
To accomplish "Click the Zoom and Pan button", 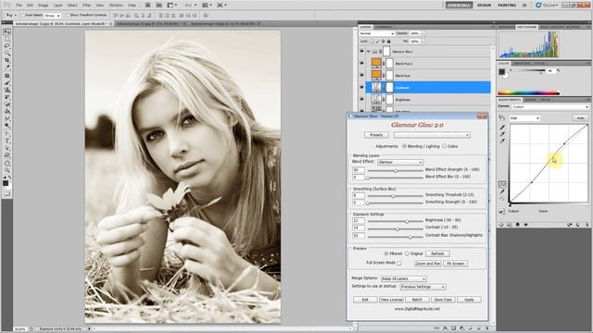I will 428,264.
